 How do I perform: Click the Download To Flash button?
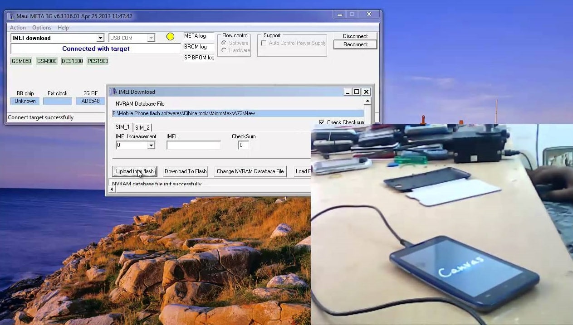185,171
